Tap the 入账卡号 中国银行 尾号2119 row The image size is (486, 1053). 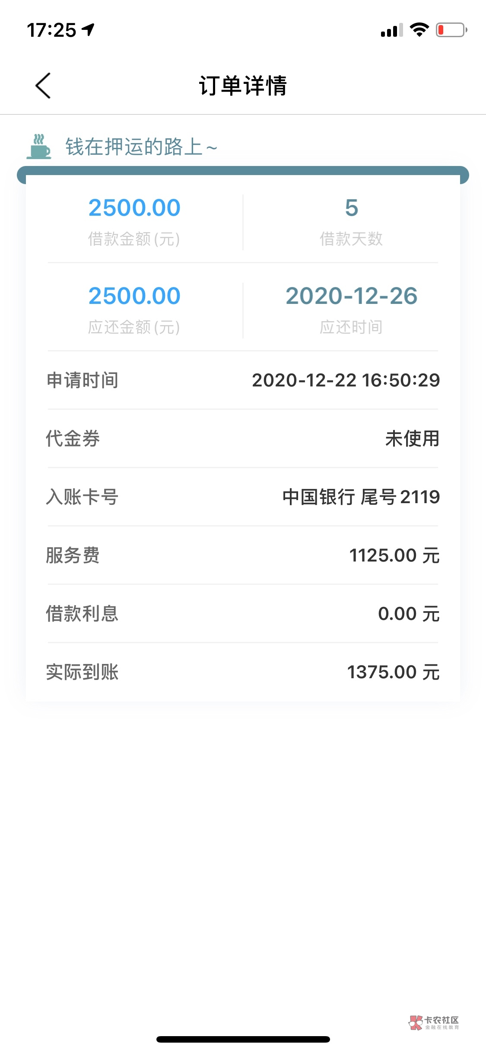(x=243, y=497)
